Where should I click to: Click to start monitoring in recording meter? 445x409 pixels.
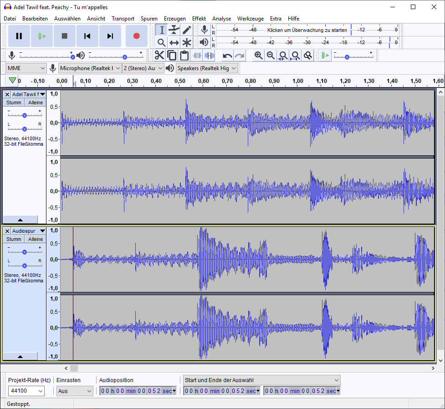tap(307, 30)
